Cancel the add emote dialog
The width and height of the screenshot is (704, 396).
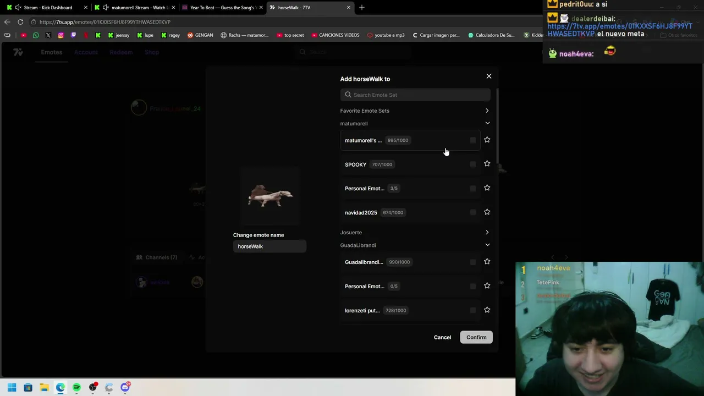coord(442,337)
